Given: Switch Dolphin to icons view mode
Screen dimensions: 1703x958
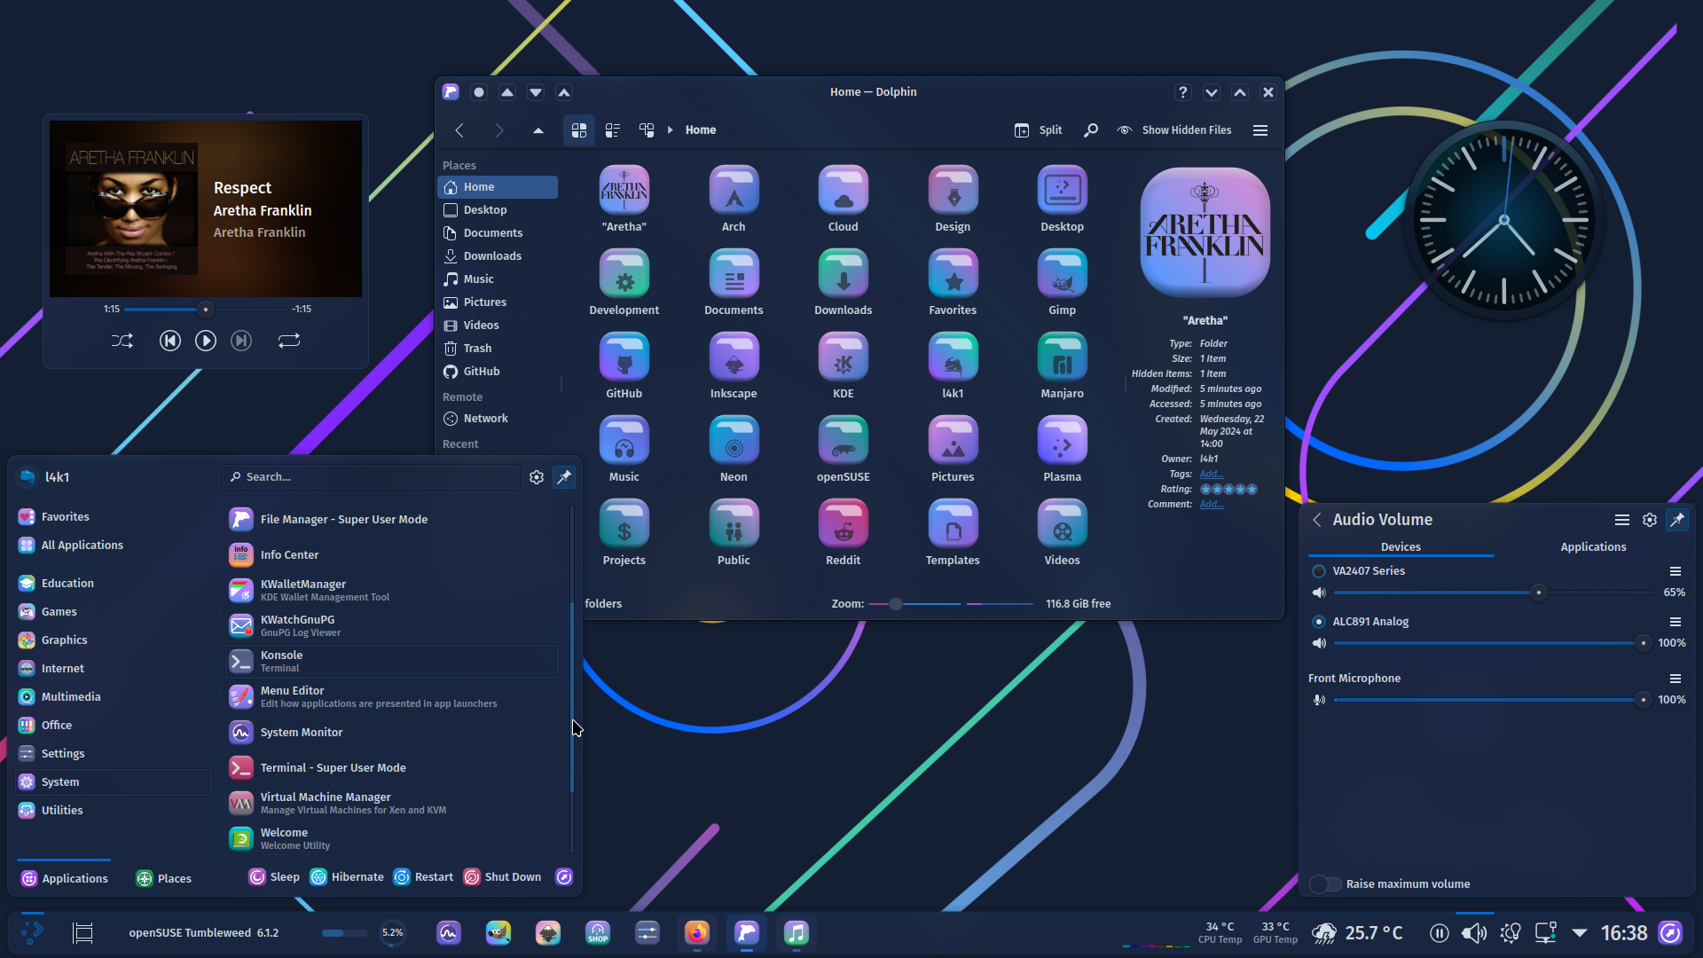Looking at the screenshot, I should 579,130.
